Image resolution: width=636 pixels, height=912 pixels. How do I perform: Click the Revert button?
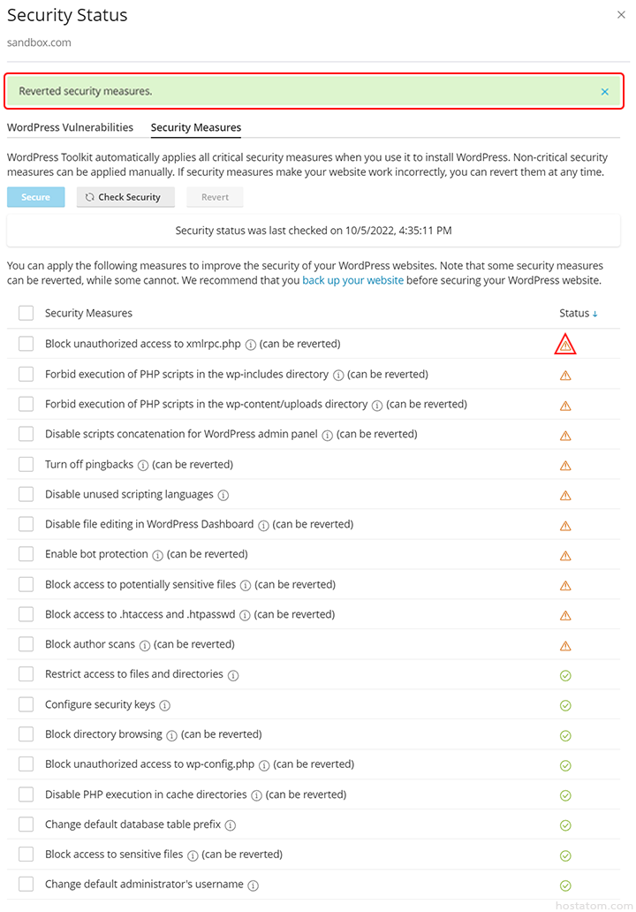click(x=215, y=197)
